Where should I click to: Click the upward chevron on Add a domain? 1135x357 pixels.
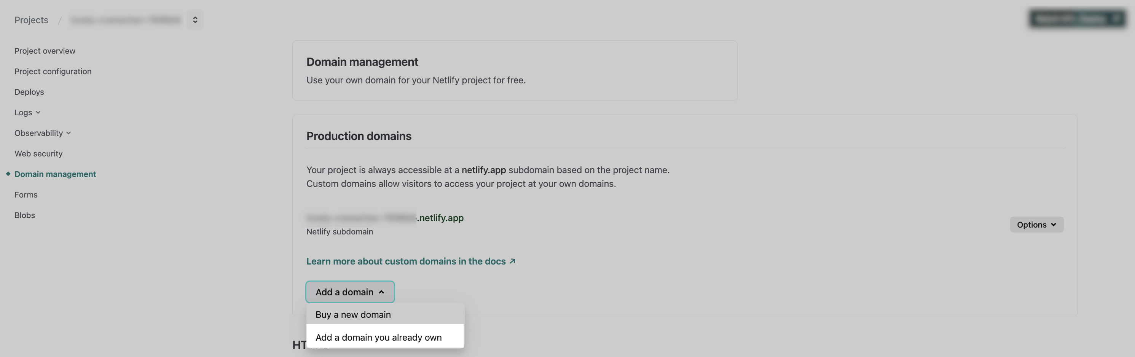point(381,292)
